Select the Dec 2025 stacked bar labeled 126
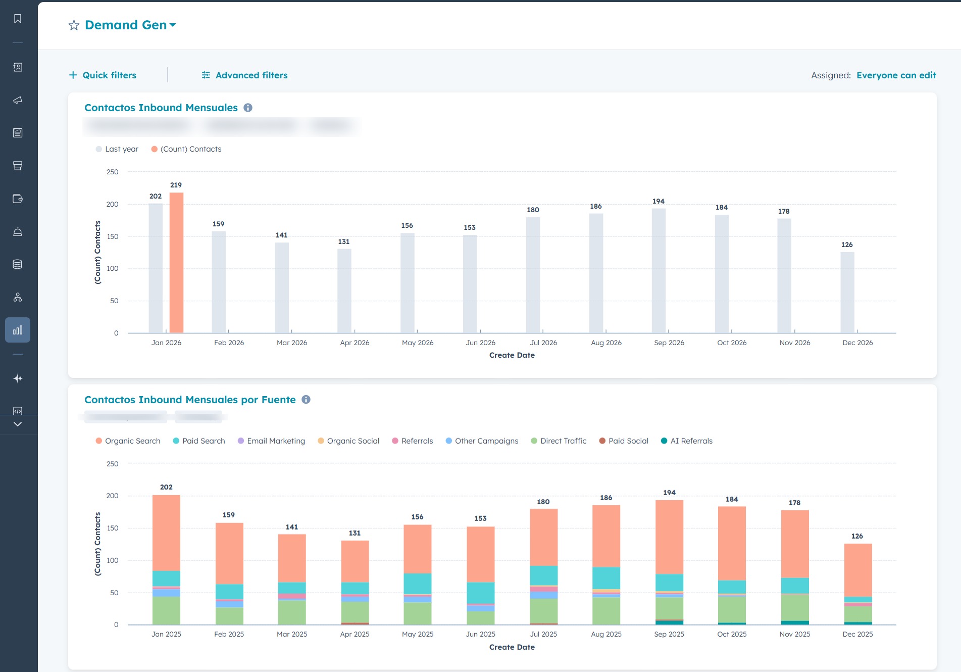This screenshot has width=961, height=672. click(x=858, y=584)
